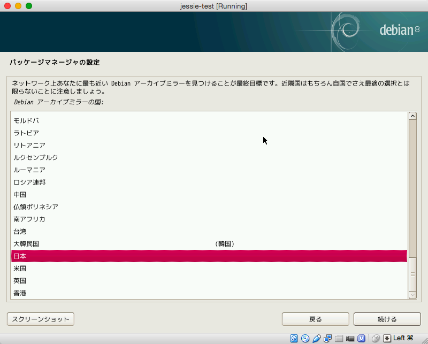Screen dimensions: 428x344
Task: Click the scrollbar down arrow
Action: coord(412,295)
